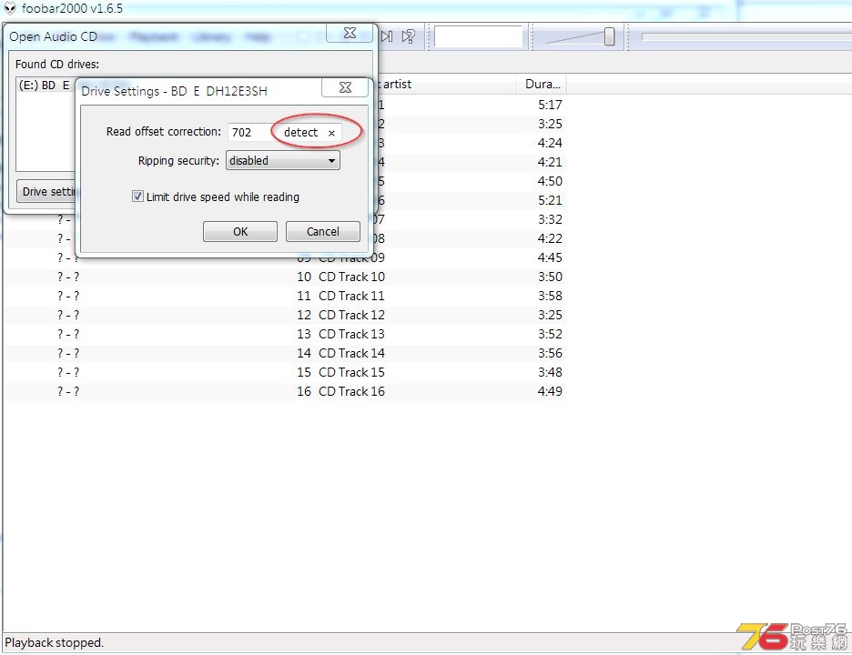Select the CD Track 14 row
Viewport: 852px width, 655px height.
point(285,353)
